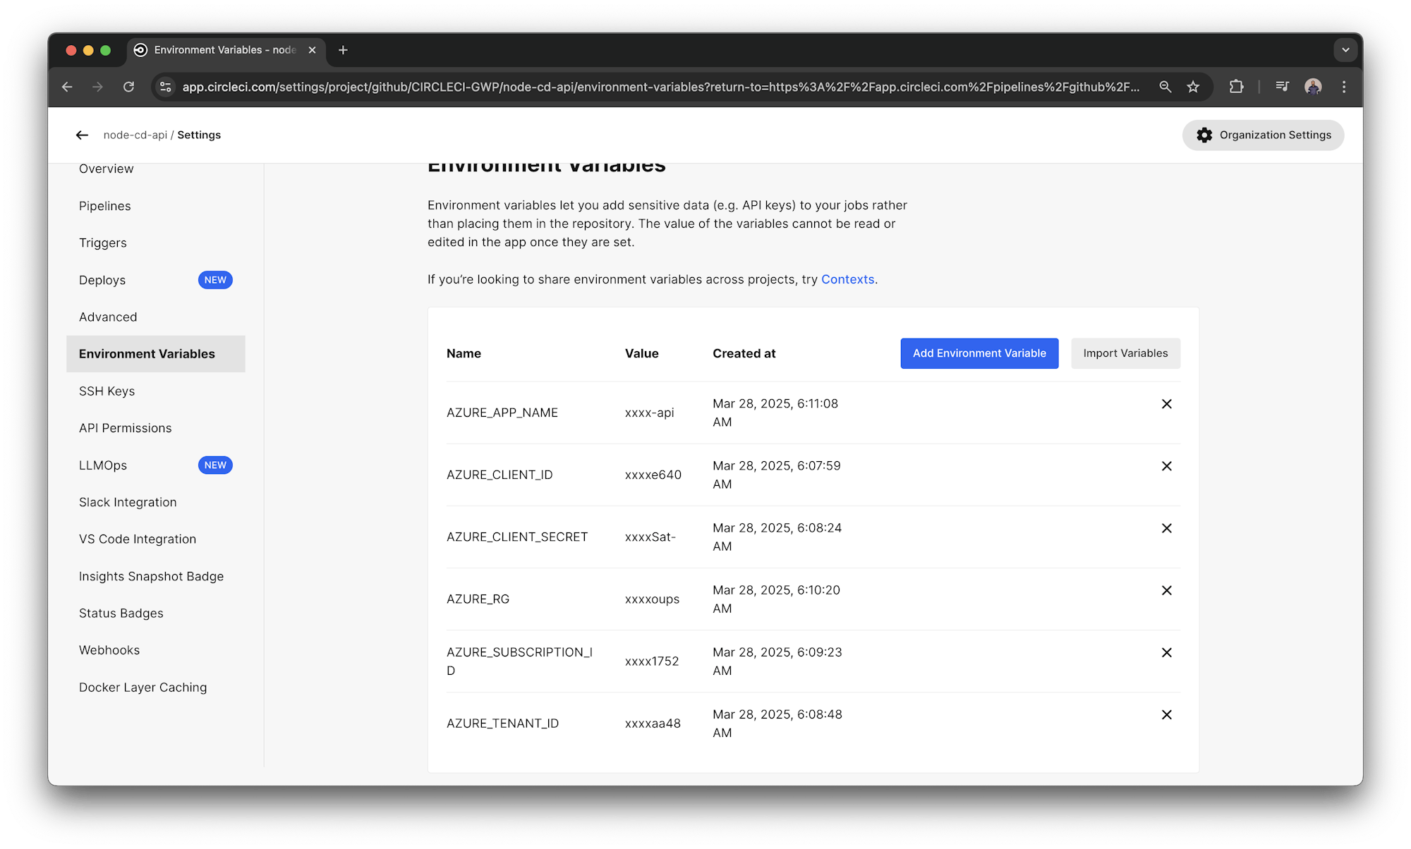
Task: Open the Contexts link
Action: (847, 279)
